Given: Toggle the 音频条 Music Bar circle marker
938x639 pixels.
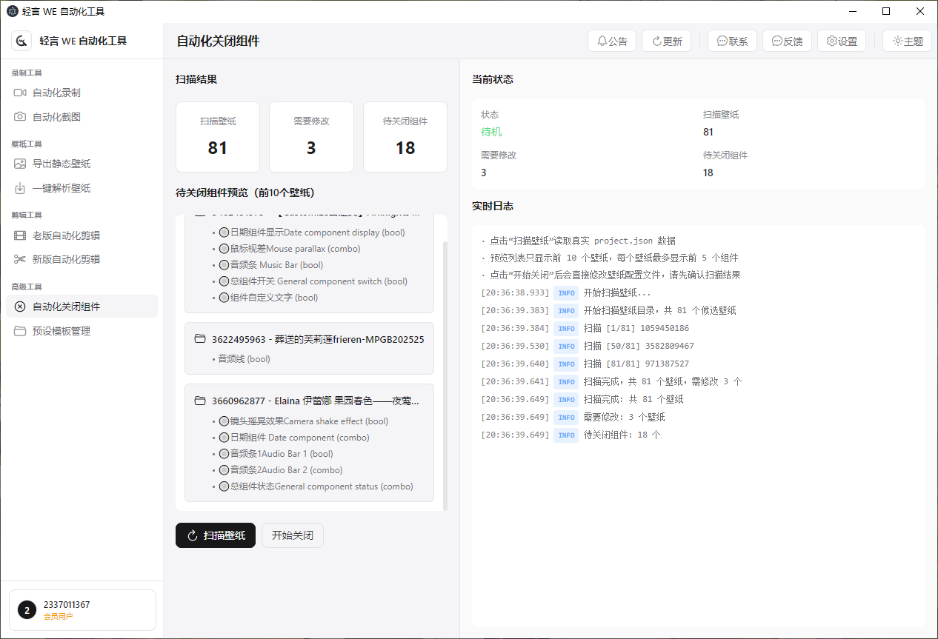Looking at the screenshot, I should click(x=224, y=265).
